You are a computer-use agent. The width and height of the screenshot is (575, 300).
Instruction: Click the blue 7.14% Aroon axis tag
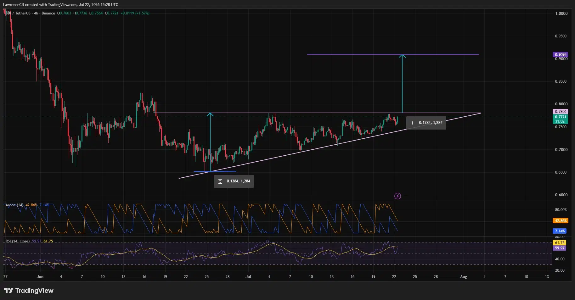tap(560, 231)
